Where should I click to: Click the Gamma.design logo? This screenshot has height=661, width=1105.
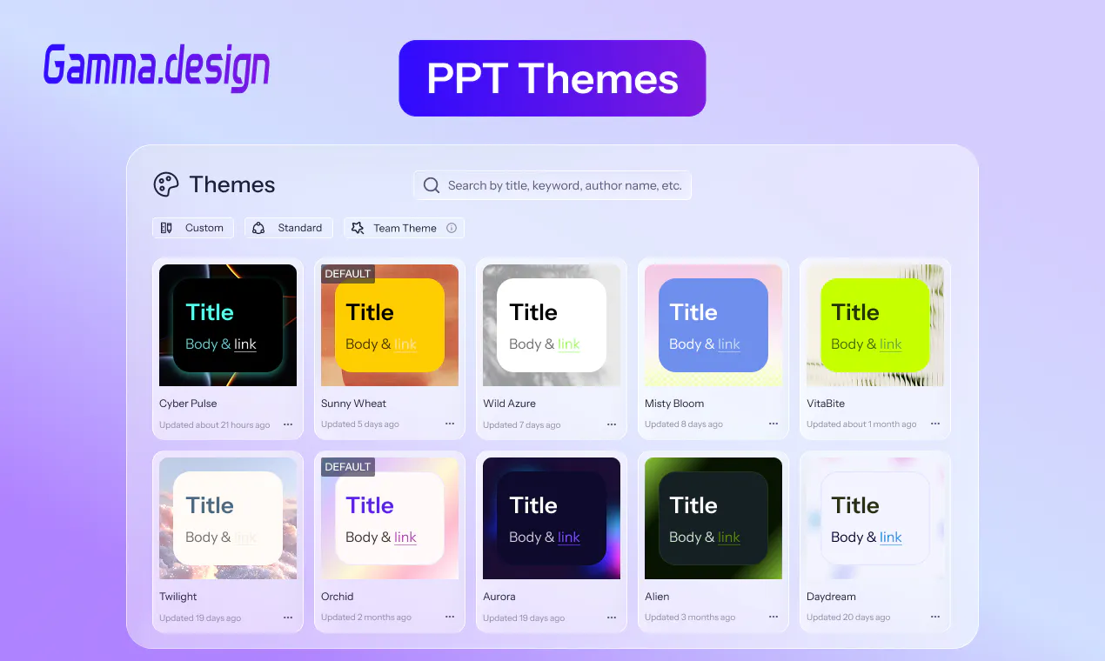157,67
